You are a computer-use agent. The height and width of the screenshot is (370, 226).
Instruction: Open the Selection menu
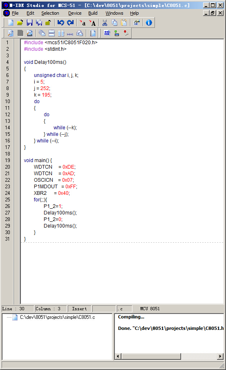coord(50,13)
